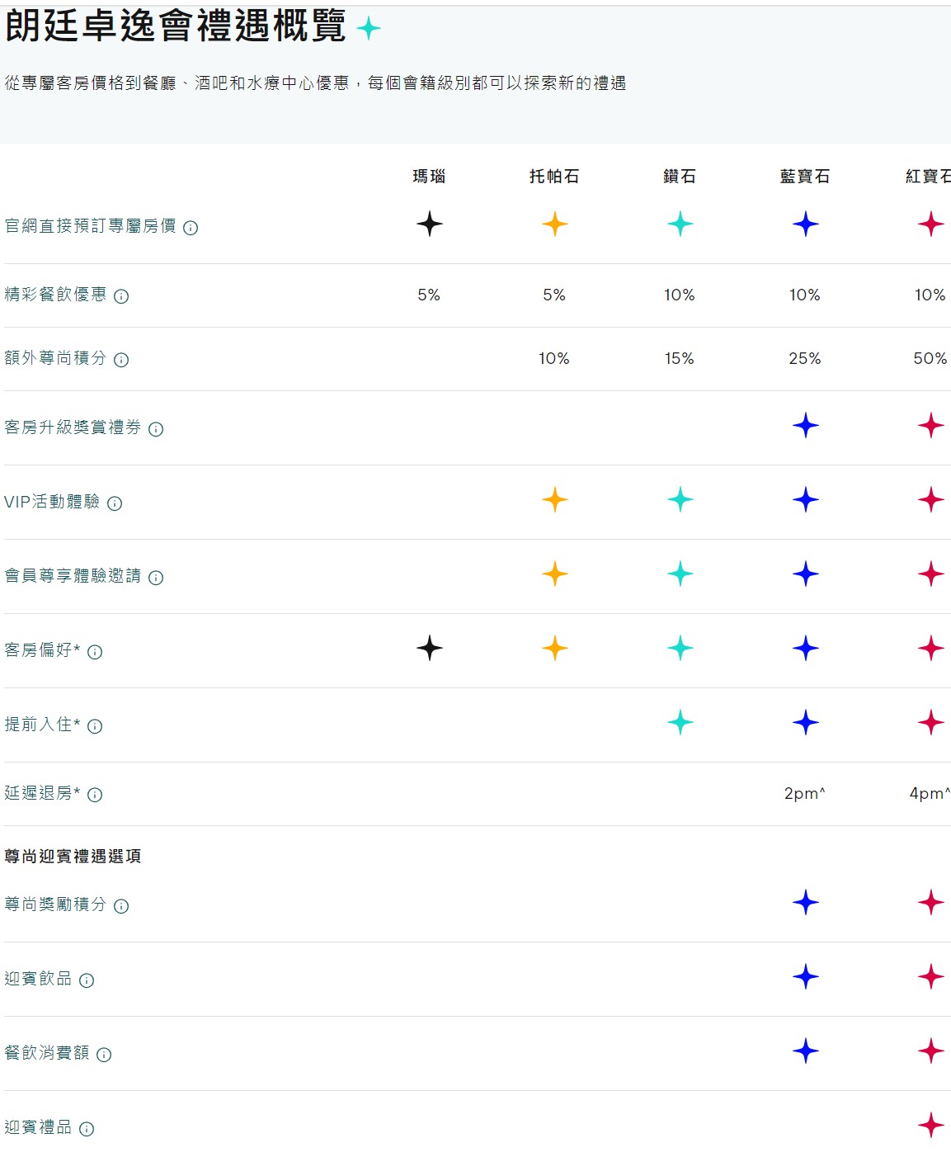Click the 藍寶石 membership tier header
The width and height of the screenshot is (951, 1157).
tap(805, 176)
